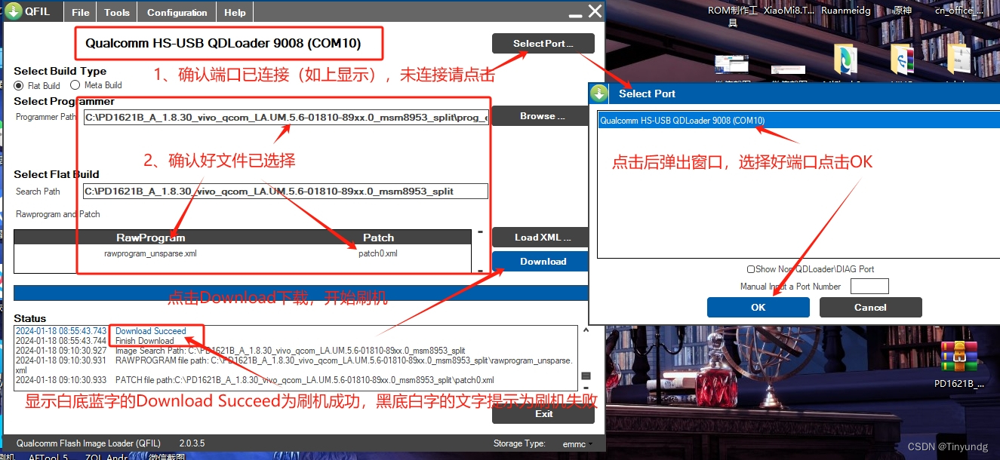Click the Select Port dialog green logo icon
This screenshot has height=460, width=1000.
[x=599, y=94]
